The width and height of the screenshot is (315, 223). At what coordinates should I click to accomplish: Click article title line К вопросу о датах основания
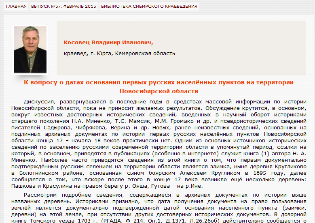tap(159, 82)
